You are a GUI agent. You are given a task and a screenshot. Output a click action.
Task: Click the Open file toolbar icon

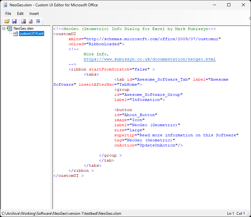pos(7,21)
